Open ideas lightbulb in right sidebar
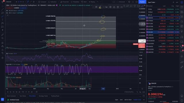The width and height of the screenshot is (184, 103). point(182,31)
